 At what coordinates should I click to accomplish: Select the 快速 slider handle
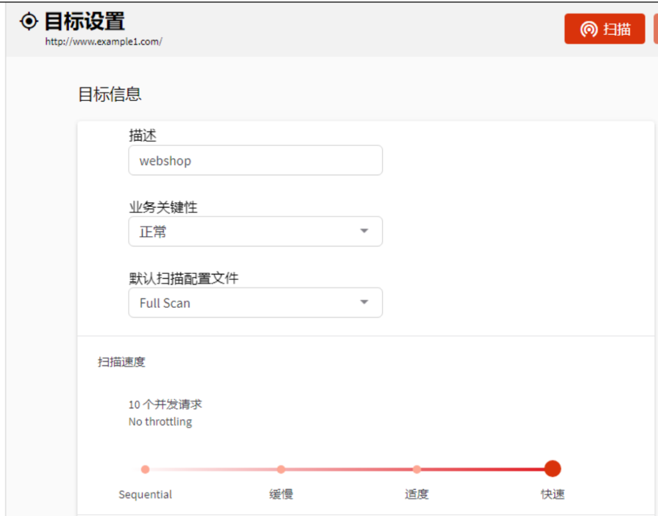pyautogui.click(x=552, y=469)
